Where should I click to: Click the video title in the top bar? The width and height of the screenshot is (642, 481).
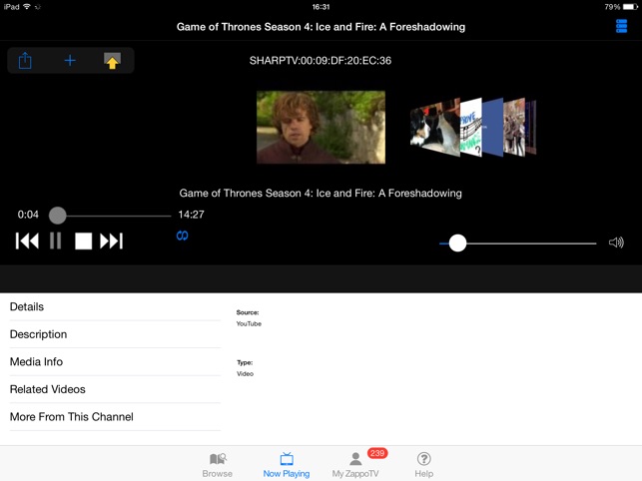(x=321, y=27)
